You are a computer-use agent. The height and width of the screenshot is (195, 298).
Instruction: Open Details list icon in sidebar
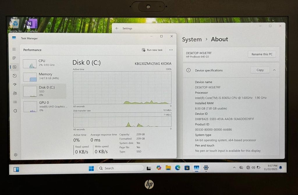click(x=15, y=102)
